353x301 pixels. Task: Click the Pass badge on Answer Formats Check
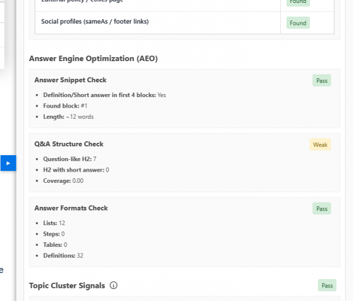click(x=321, y=209)
